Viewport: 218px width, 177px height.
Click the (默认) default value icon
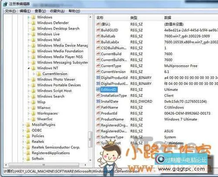pos(98,24)
